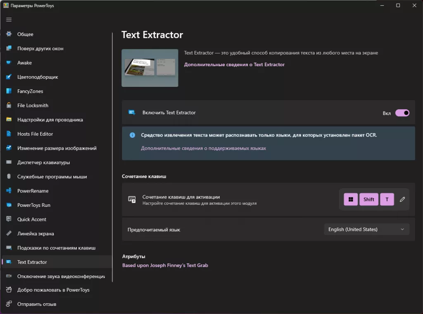Select Hosts File Editor in navigation
Screen dimensions: 423x314
35,134
